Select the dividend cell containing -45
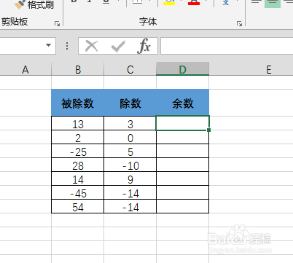Image resolution: width=293 pixels, height=263 pixels. 78,192
